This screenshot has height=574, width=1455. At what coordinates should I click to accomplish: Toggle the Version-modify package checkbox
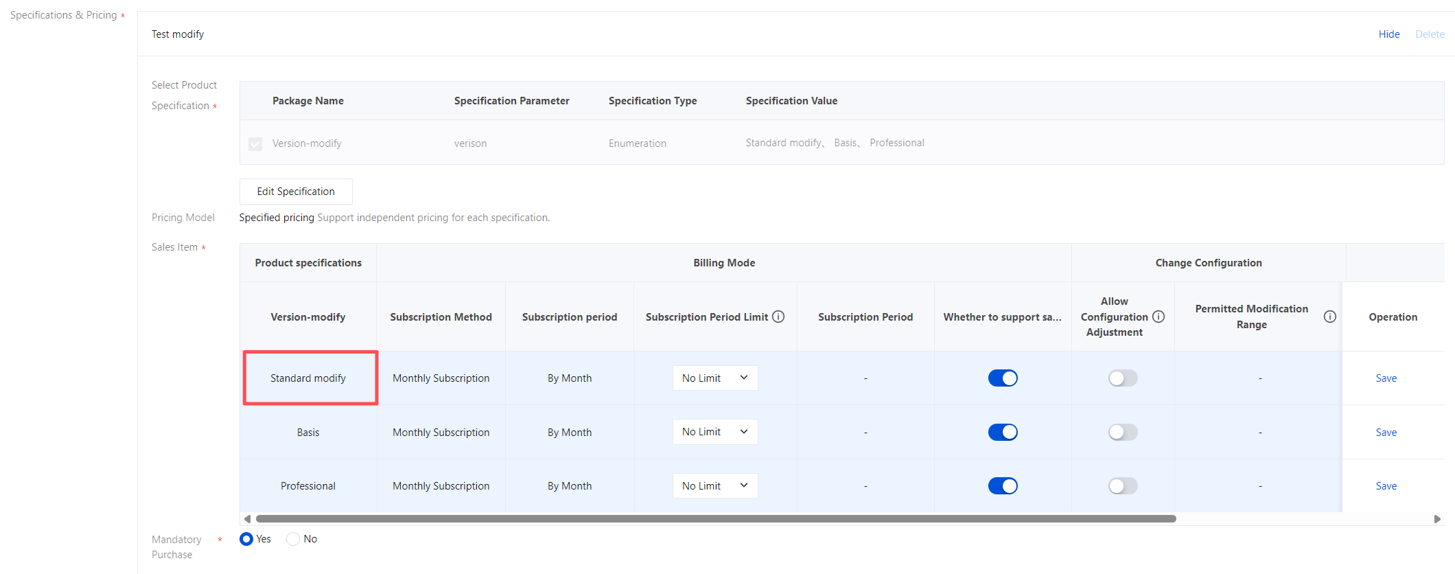coord(255,143)
